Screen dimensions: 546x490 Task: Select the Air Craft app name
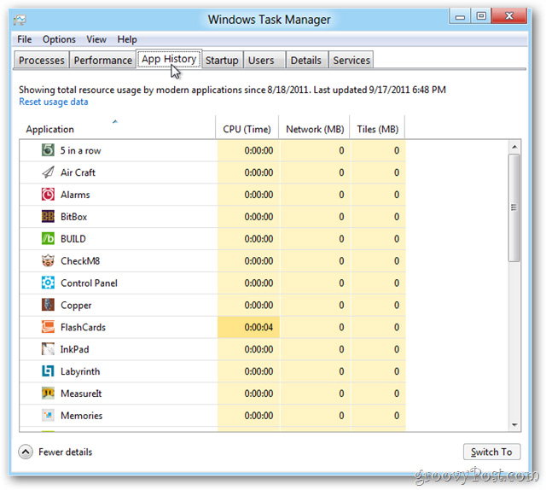(78, 172)
